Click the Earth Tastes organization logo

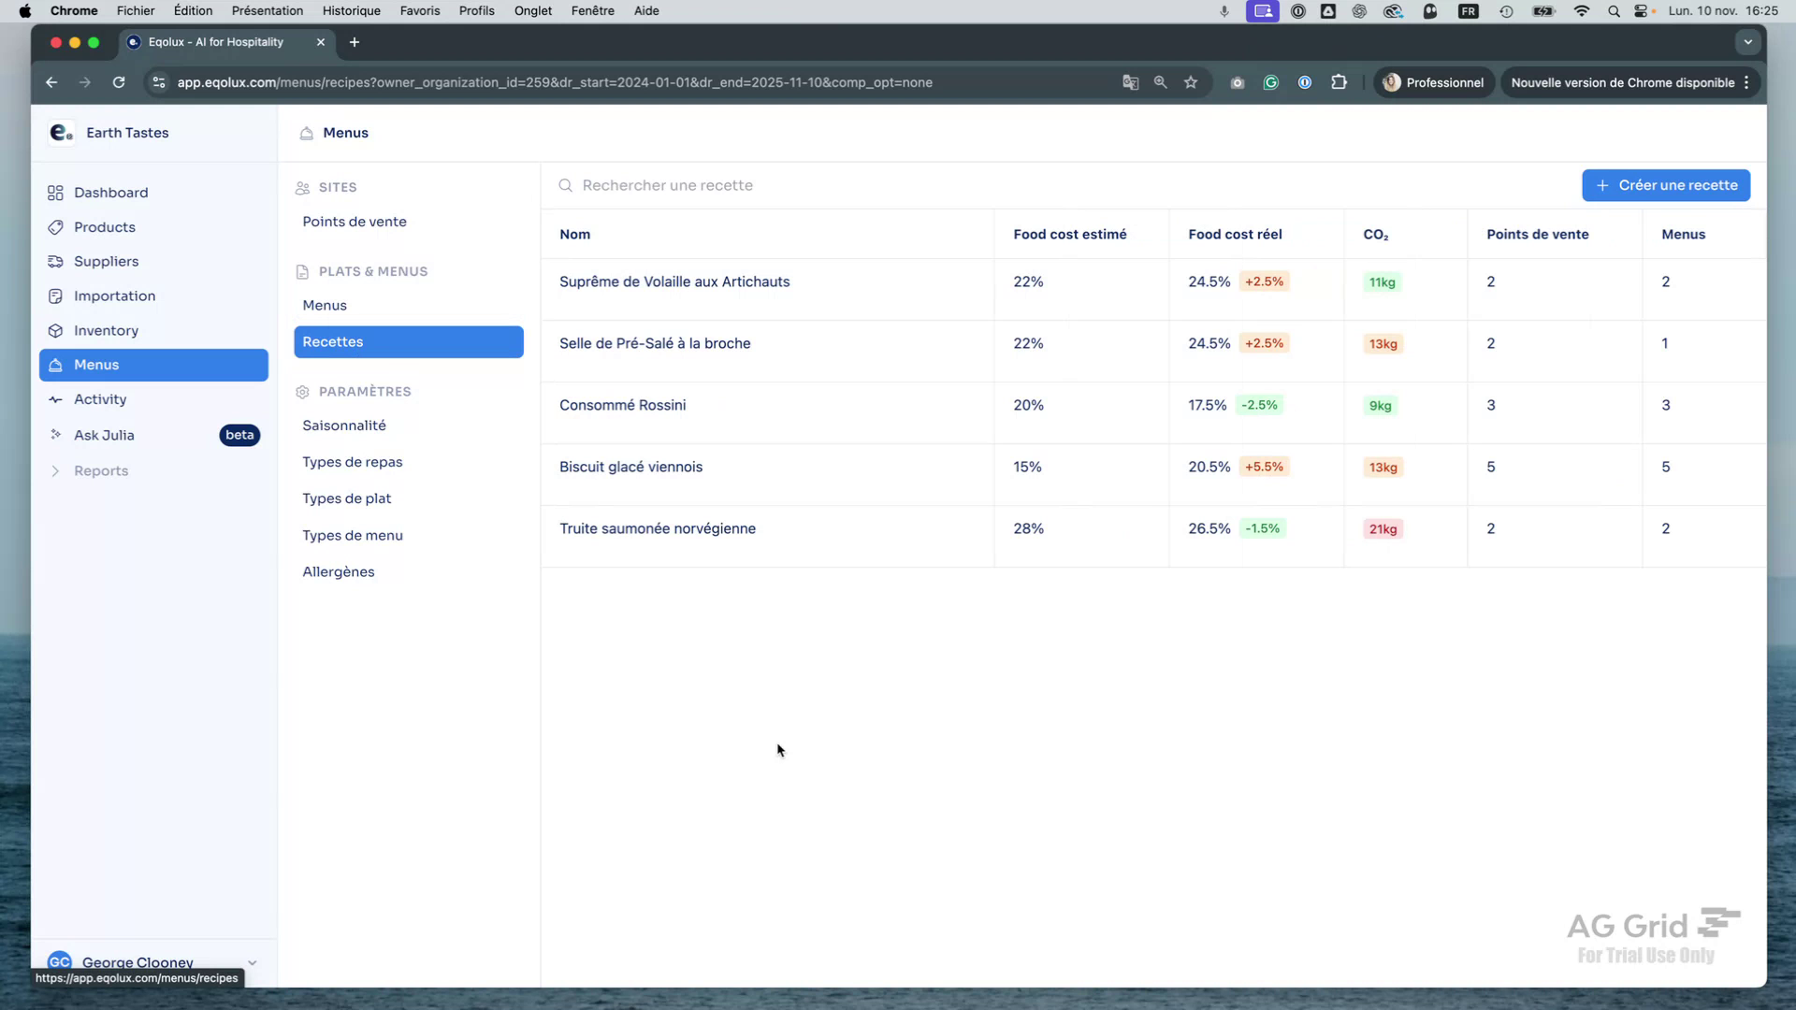point(60,132)
